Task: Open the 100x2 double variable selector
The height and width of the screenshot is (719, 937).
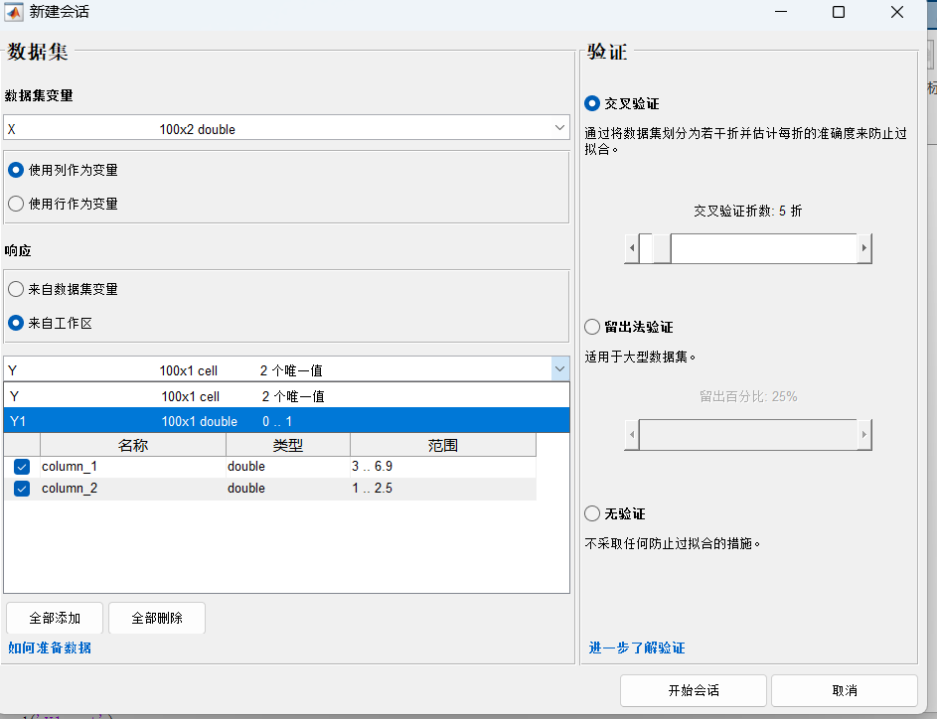Action: pyautogui.click(x=559, y=127)
